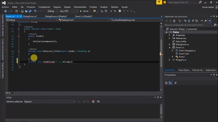Switch to the Form1.cs [Diseño]* tab
The width and height of the screenshot is (218, 122).
coord(84,16)
